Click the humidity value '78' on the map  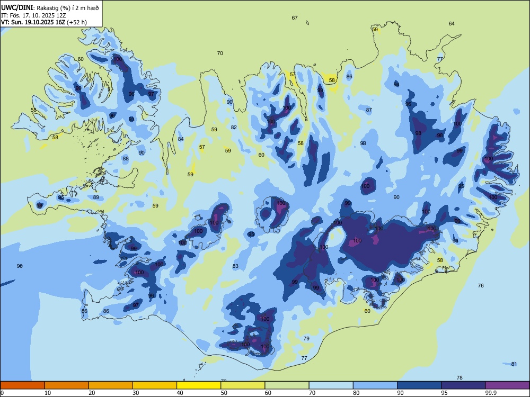coord(460,378)
